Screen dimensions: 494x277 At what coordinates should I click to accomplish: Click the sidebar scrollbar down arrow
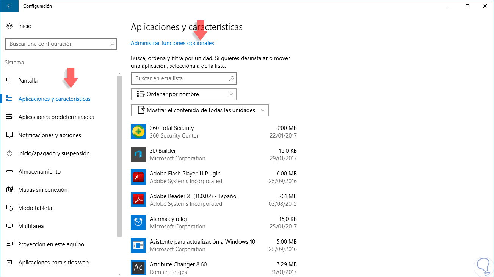point(119,274)
